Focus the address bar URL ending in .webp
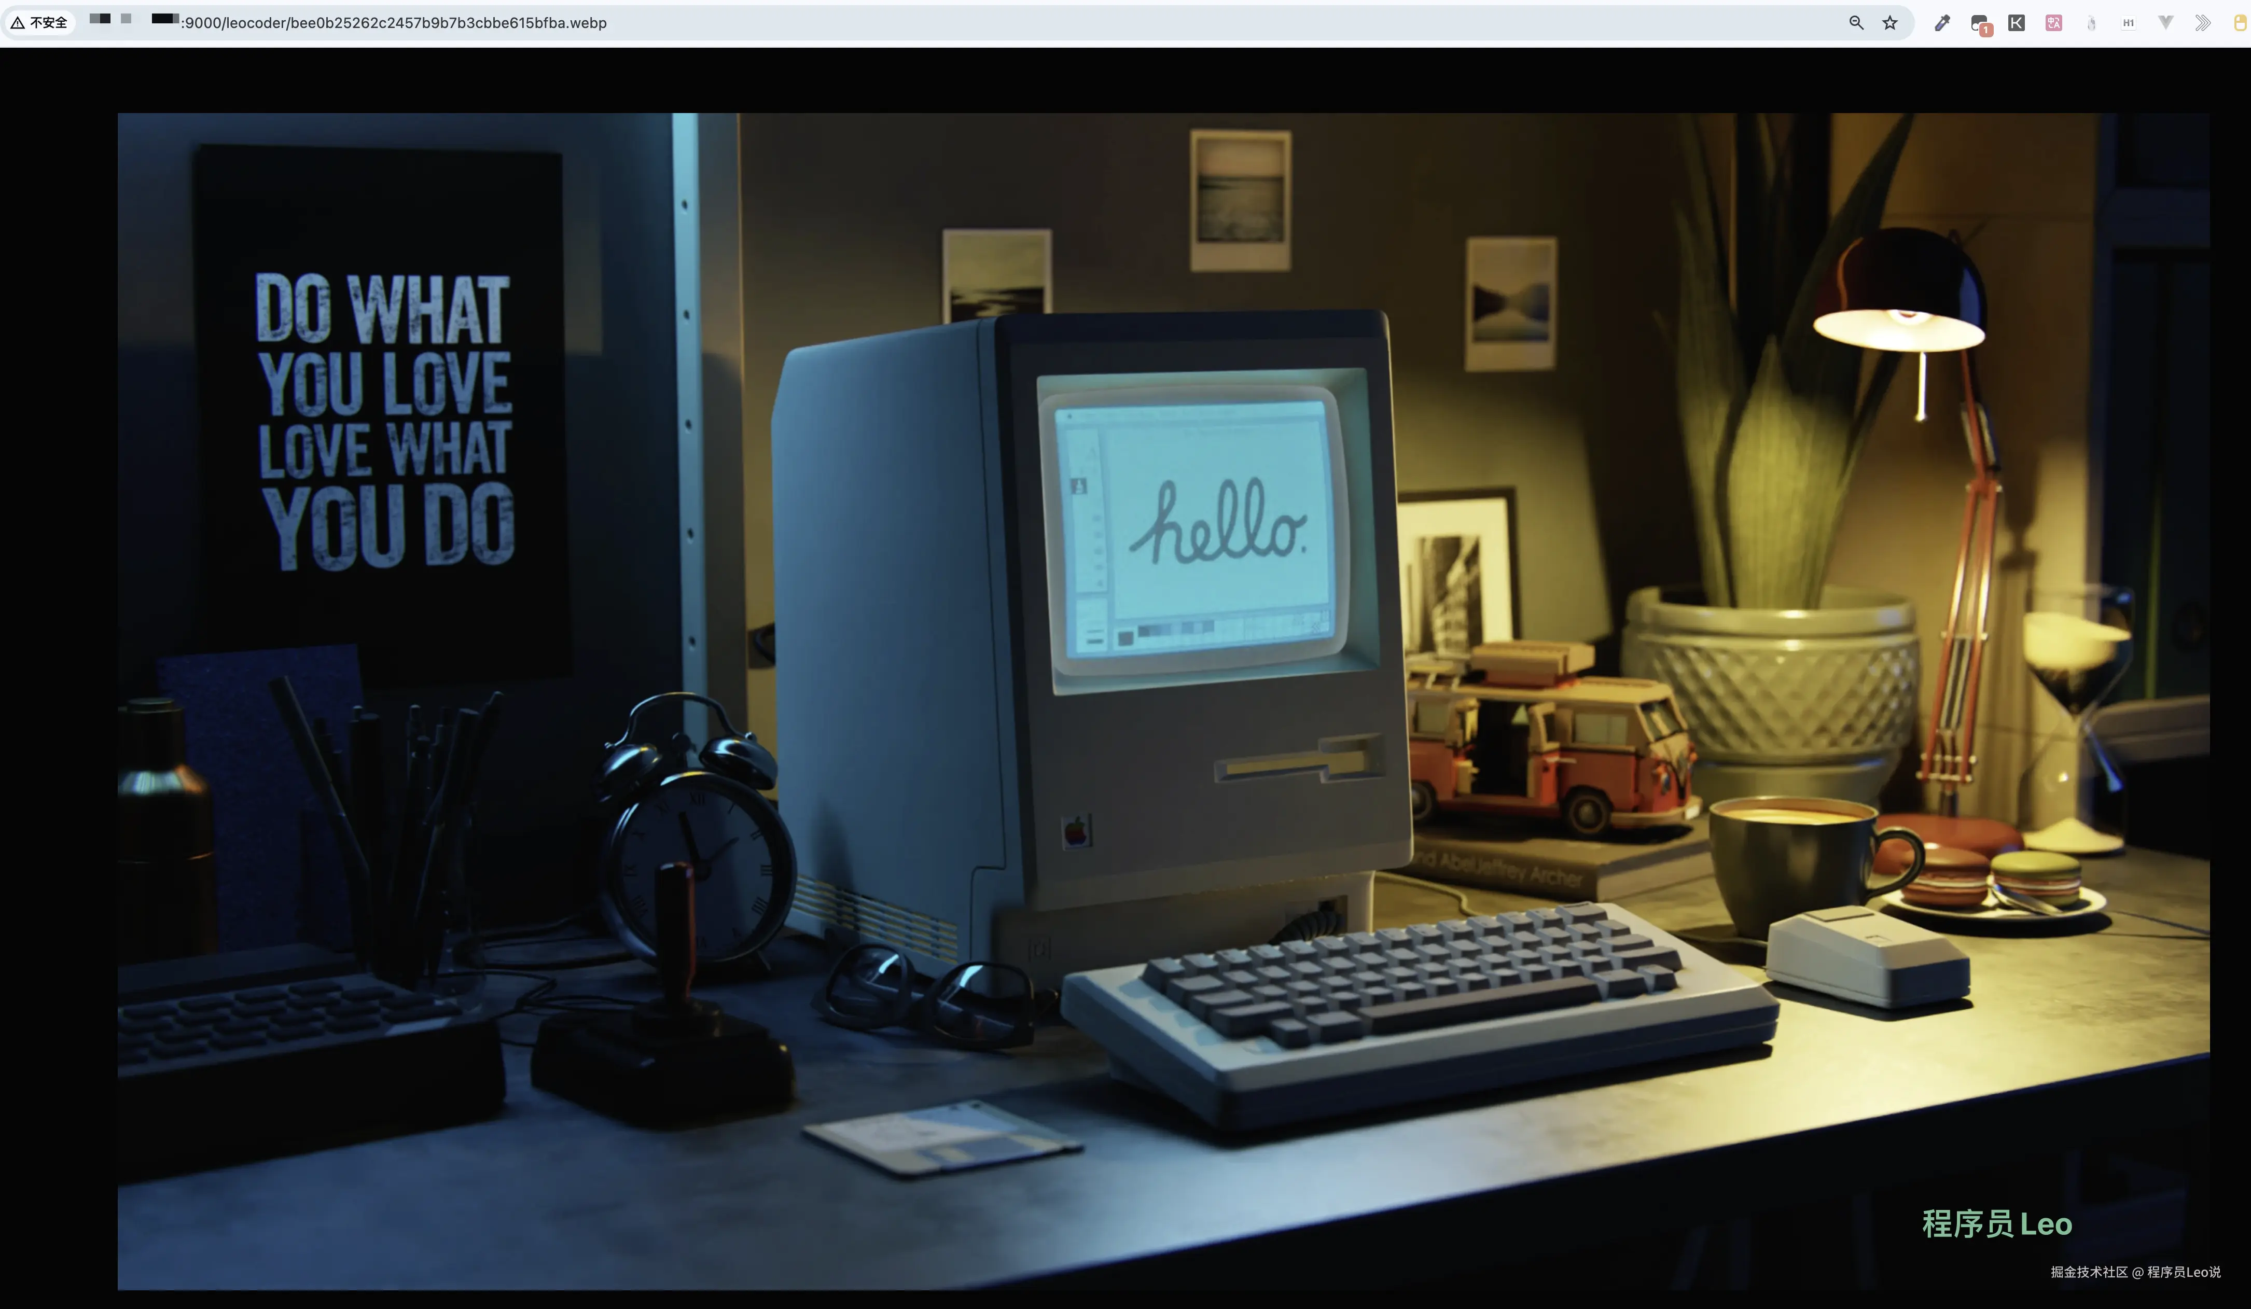 393,23
